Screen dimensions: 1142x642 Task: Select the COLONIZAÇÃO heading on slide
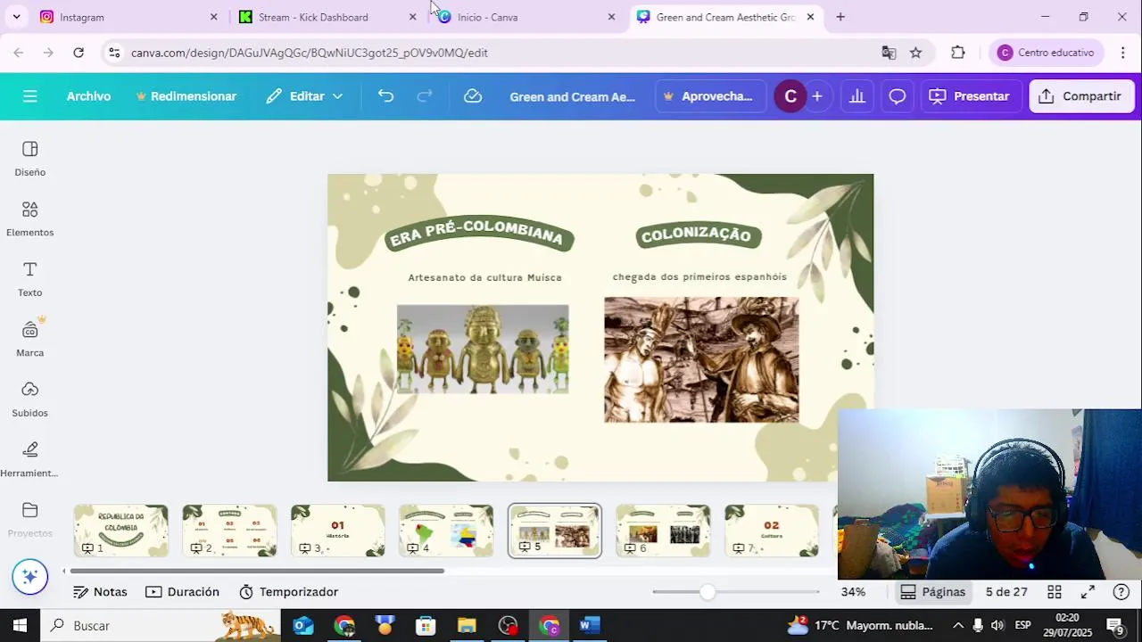[697, 235]
